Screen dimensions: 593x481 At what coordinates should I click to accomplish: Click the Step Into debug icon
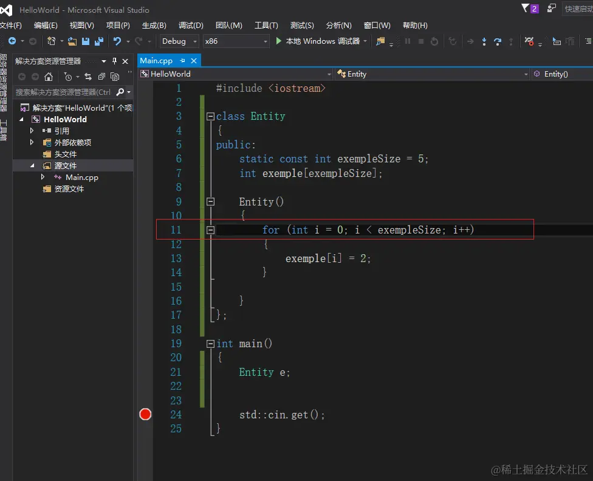click(x=484, y=41)
